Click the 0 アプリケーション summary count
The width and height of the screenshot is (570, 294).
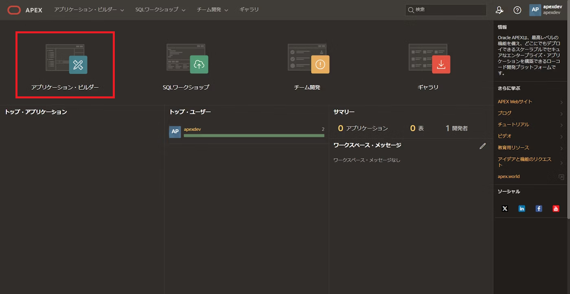click(x=363, y=128)
